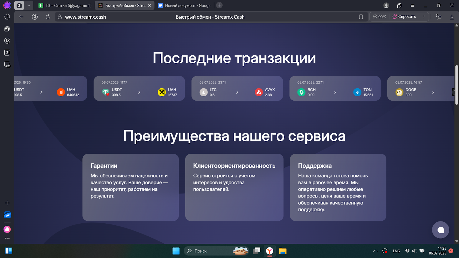Open the blue messenger app in sidebar
The width and height of the screenshot is (459, 258).
click(7, 215)
